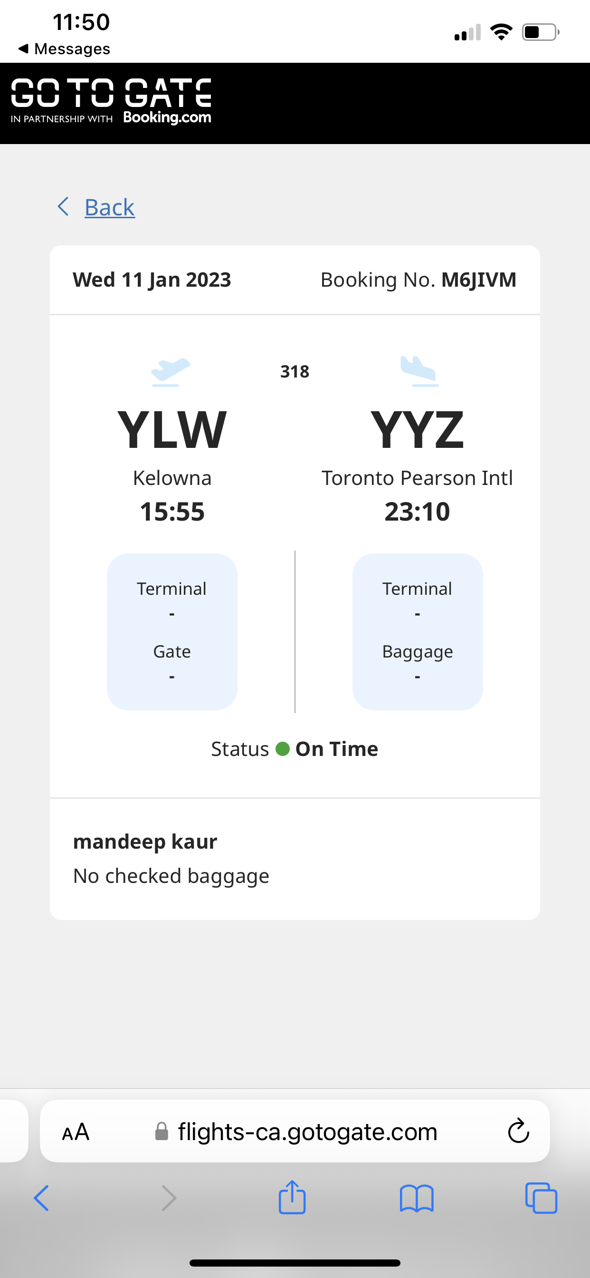This screenshot has height=1278, width=590.
Task: Show Safari open tabs
Action: point(541,1198)
